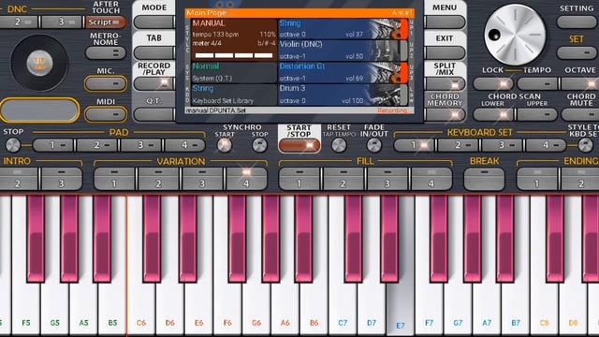Screen dimensions: 599x337
Task: Click the BREAK button
Action: [x=484, y=179]
